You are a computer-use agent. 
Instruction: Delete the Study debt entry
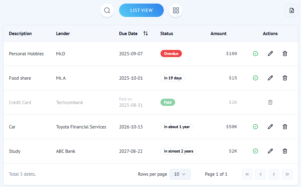(285, 151)
